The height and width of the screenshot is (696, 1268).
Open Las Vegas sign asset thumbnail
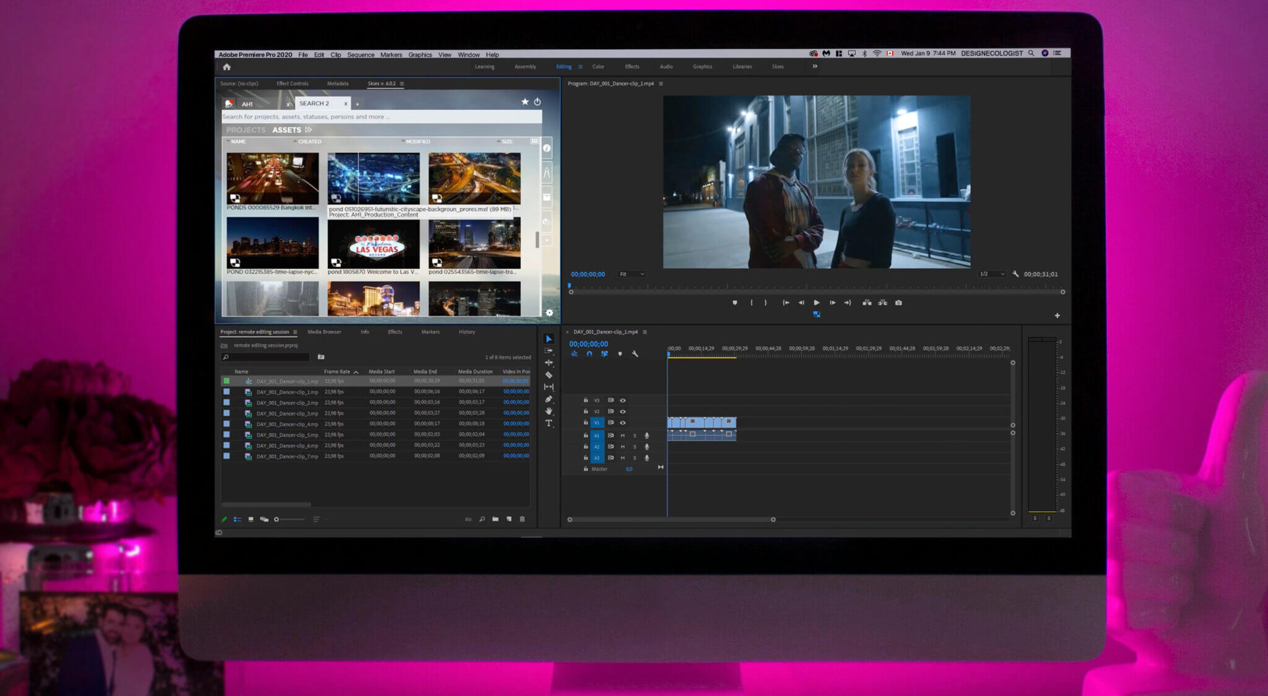[373, 244]
